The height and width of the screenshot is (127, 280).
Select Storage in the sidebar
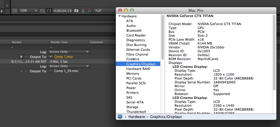pos(132,107)
